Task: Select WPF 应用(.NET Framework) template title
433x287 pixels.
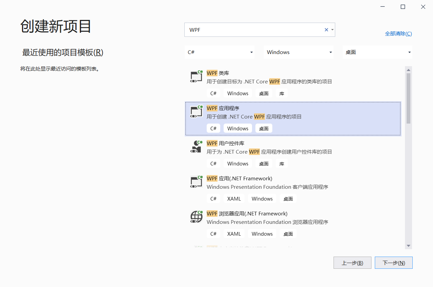Action: point(240,179)
